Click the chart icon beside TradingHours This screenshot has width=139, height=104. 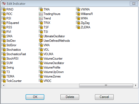click(x=41, y=14)
